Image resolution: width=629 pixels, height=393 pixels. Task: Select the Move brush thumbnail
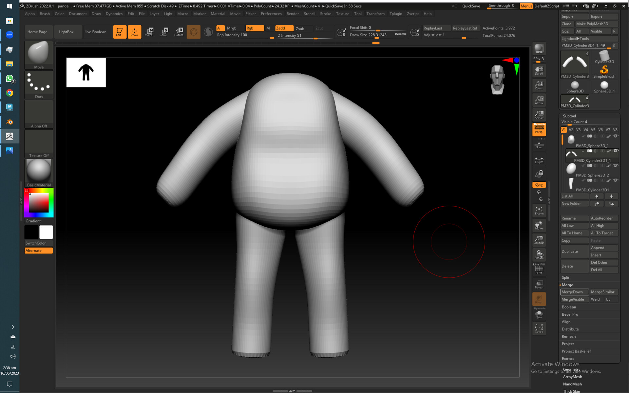pyautogui.click(x=38, y=52)
